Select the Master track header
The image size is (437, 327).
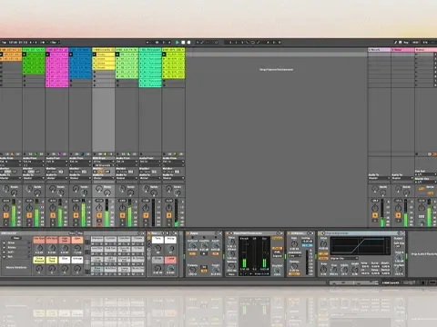click(x=426, y=50)
